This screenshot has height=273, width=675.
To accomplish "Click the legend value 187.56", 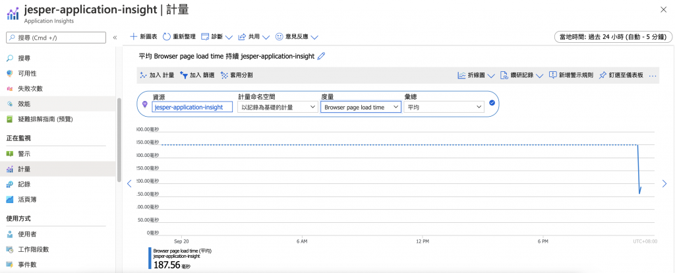I will coord(167,265).
